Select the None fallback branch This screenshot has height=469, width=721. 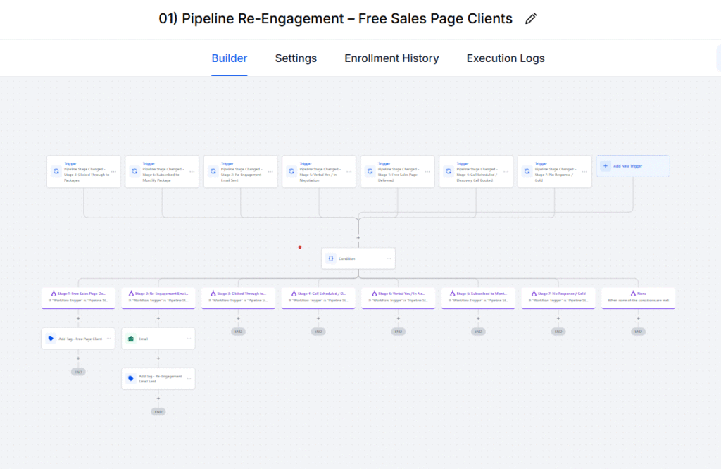click(x=638, y=297)
